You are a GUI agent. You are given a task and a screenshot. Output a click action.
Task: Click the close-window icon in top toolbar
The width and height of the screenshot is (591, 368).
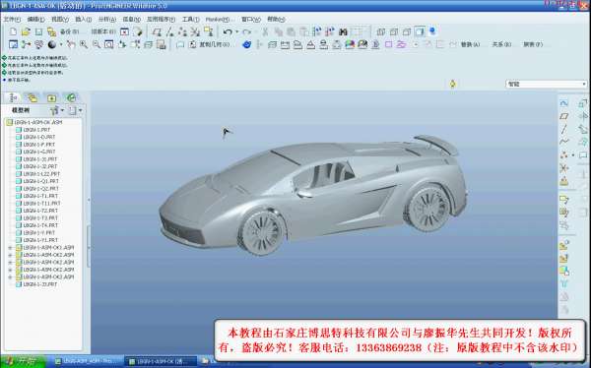coord(124,32)
